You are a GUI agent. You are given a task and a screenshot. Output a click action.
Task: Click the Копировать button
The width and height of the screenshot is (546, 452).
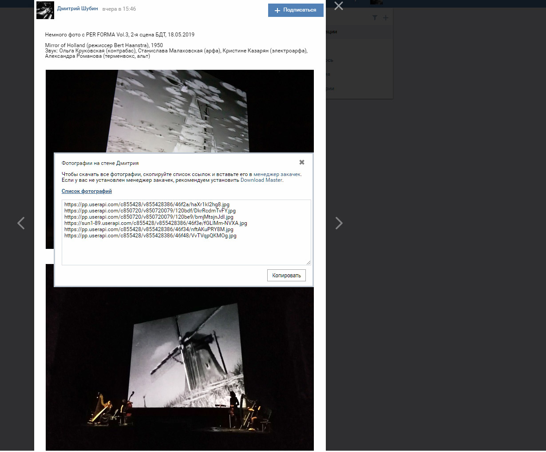click(x=286, y=276)
